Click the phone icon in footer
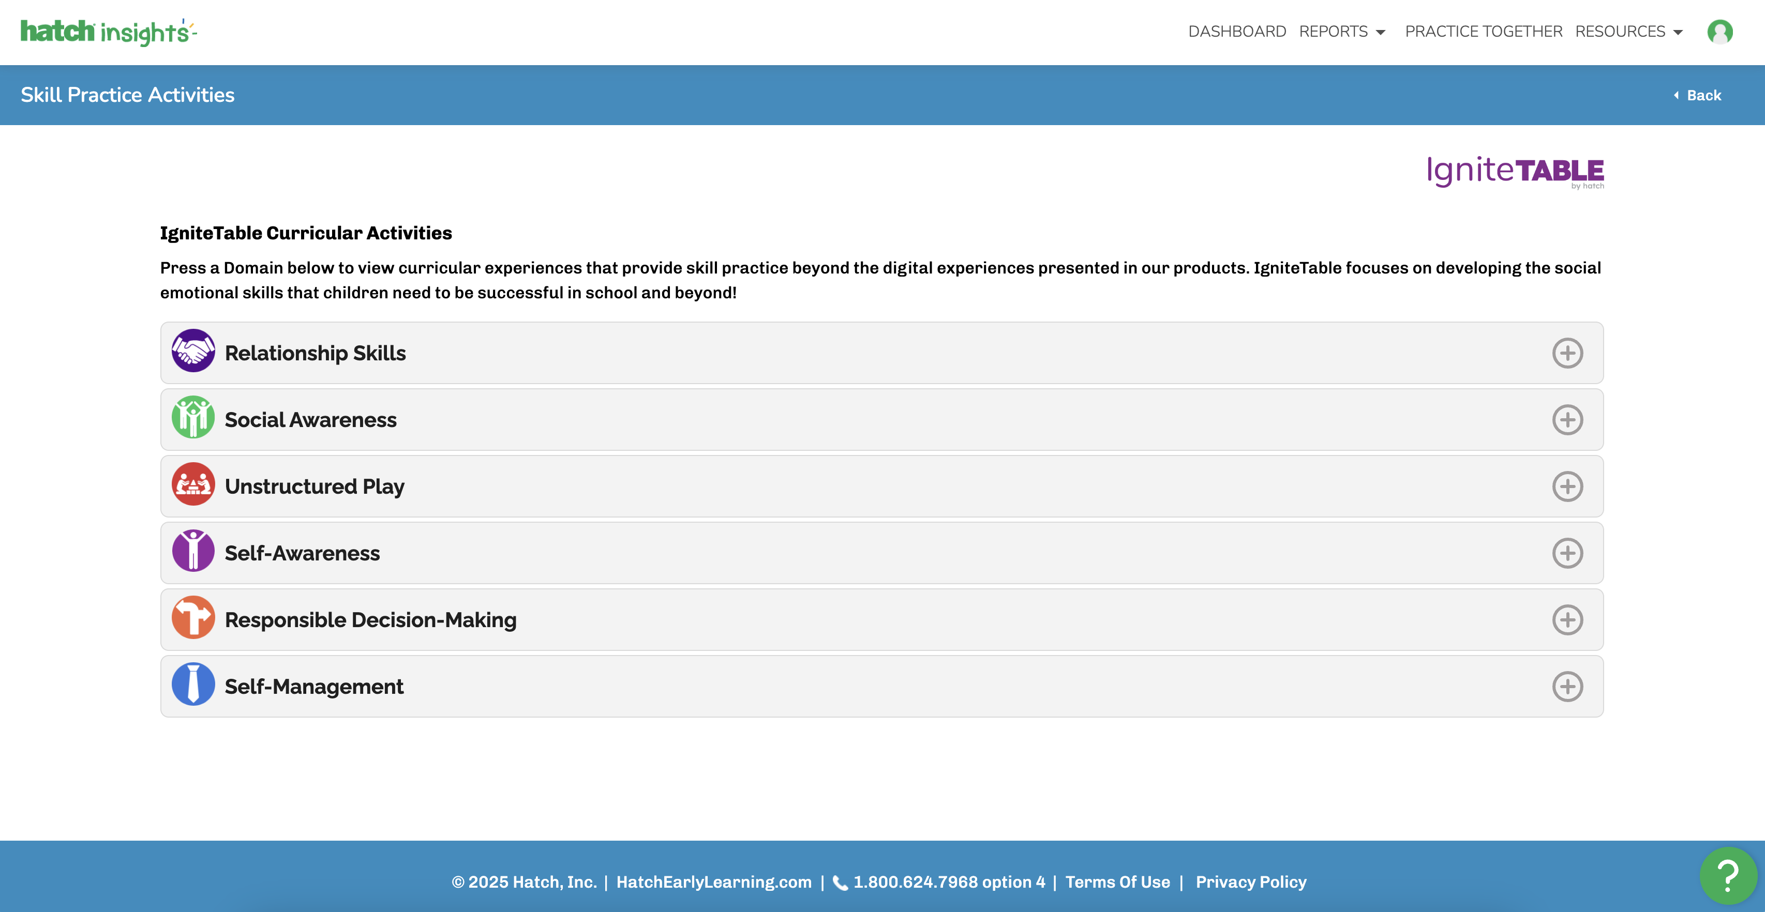The image size is (1765, 912). point(840,883)
